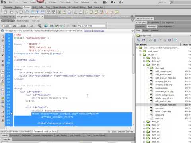Toggle Live view
The height and width of the screenshot is (143, 191).
pos(31,26)
